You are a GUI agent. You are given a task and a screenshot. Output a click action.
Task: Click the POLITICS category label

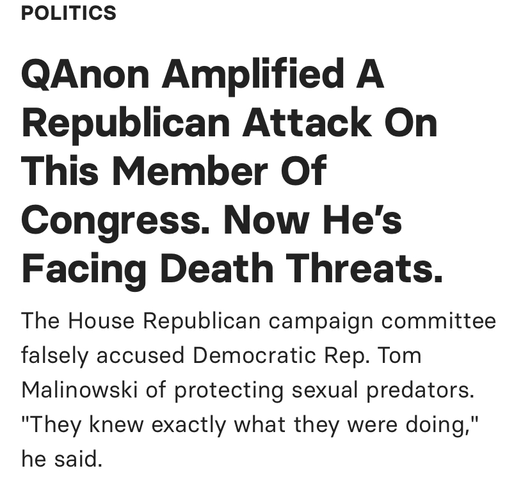[68, 13]
